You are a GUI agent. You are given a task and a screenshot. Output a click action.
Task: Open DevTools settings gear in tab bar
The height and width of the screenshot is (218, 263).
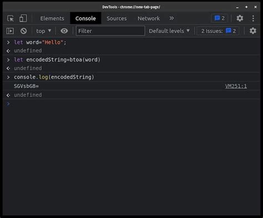tap(240, 18)
